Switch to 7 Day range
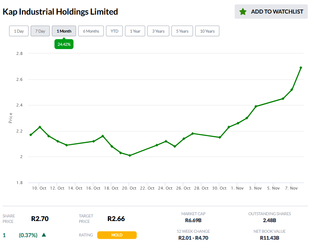This screenshot has height=243, width=314. point(40,31)
